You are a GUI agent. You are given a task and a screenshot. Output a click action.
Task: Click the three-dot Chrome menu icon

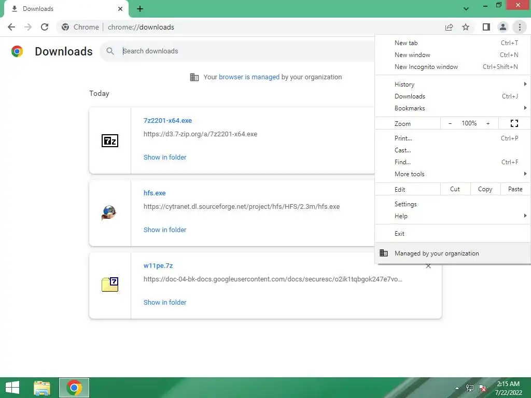tap(520, 27)
